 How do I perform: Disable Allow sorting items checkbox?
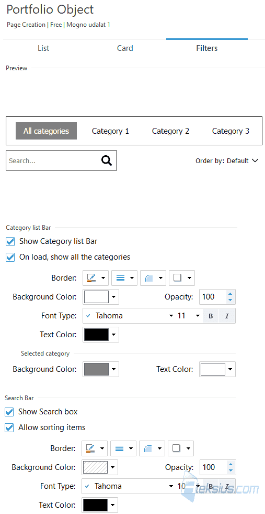coord(9,427)
